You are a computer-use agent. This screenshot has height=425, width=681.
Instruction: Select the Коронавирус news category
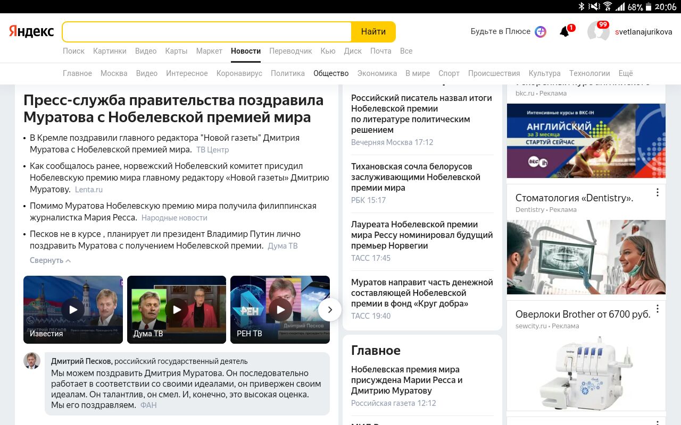click(x=239, y=73)
